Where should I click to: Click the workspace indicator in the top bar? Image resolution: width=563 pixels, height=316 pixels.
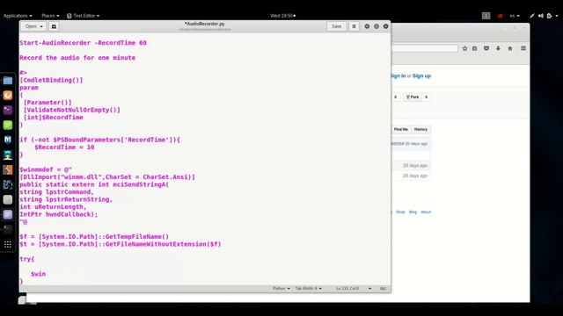pyautogui.click(x=486, y=16)
